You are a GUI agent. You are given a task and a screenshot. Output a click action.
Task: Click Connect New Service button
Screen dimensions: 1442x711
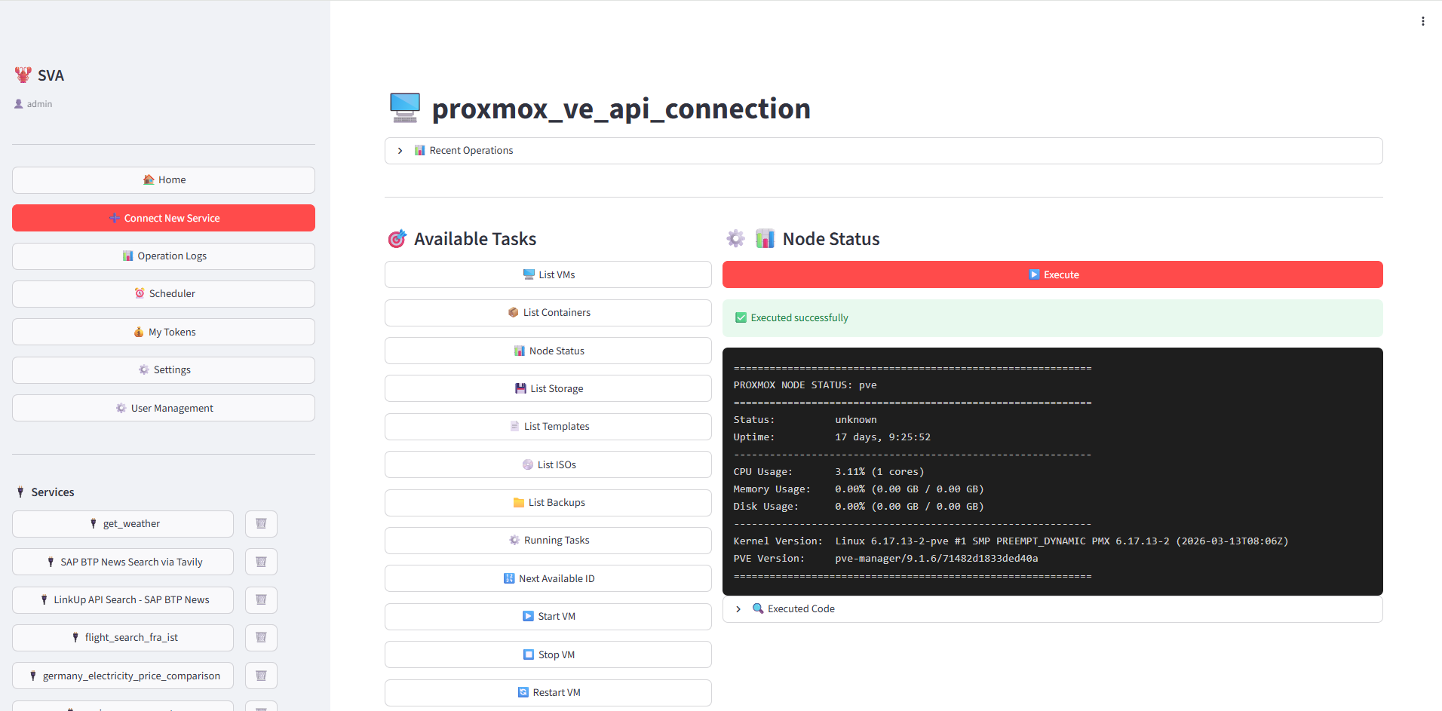pyautogui.click(x=164, y=218)
